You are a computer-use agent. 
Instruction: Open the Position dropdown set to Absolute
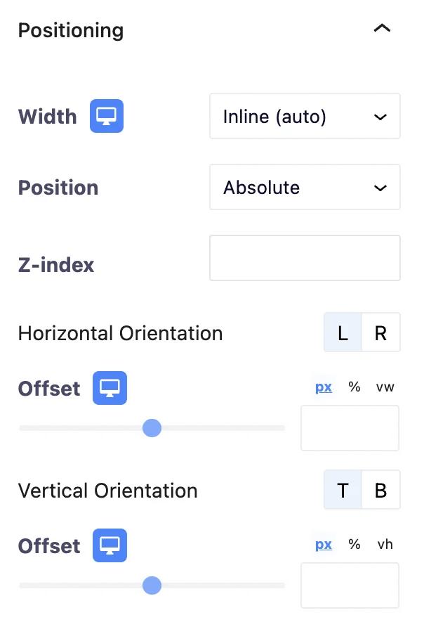click(305, 188)
